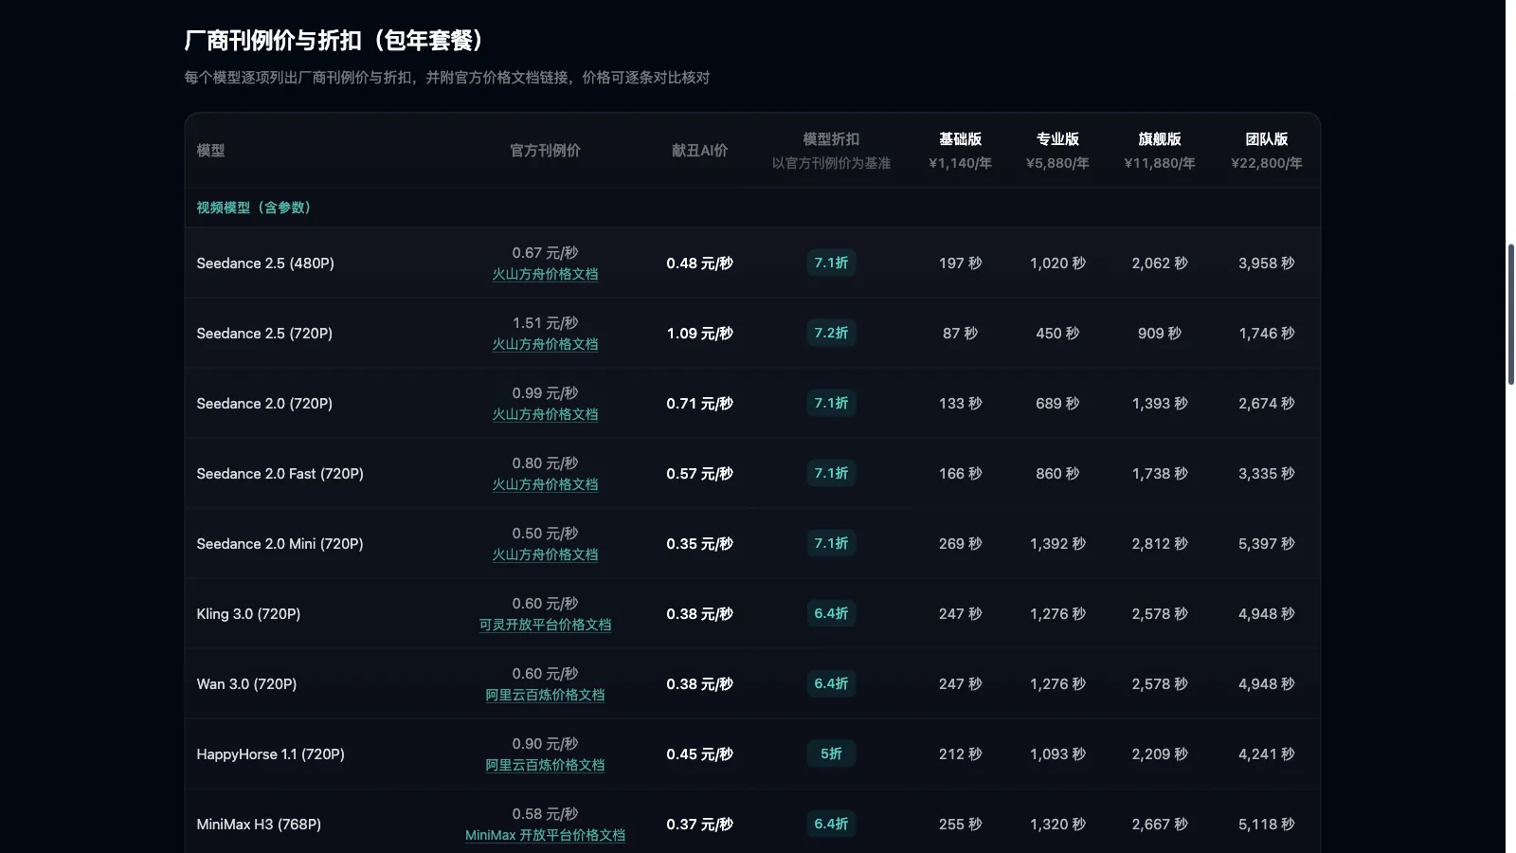Open Seedance 2.5 (480P) 火山方舟价格文档 link
The width and height of the screenshot is (1516, 853).
545,274
